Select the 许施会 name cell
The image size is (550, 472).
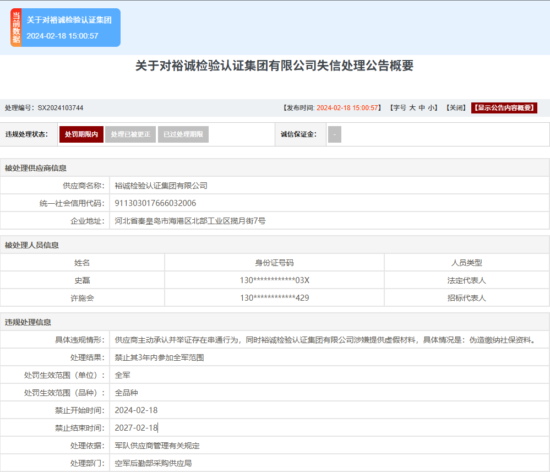pos(82,298)
